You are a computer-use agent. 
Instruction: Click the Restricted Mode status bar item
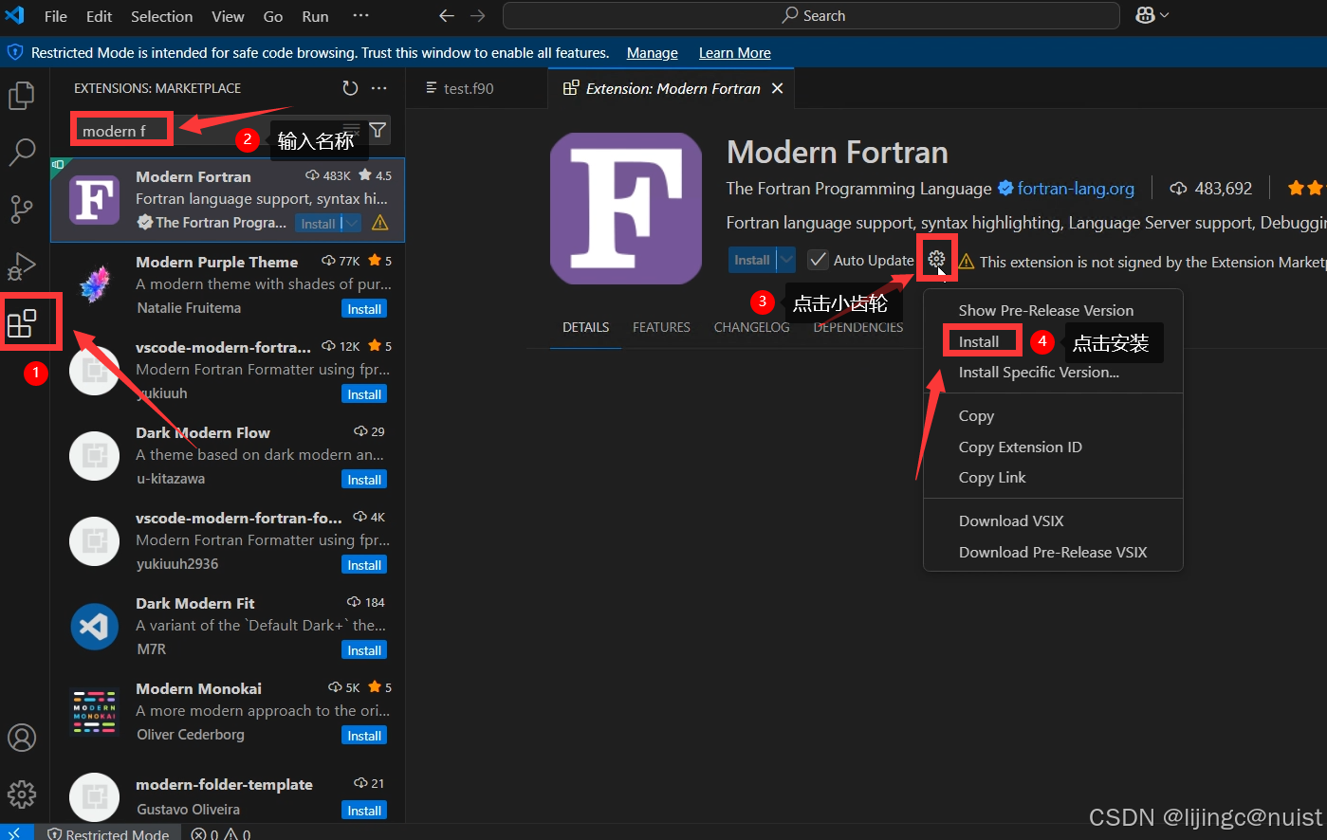click(108, 834)
